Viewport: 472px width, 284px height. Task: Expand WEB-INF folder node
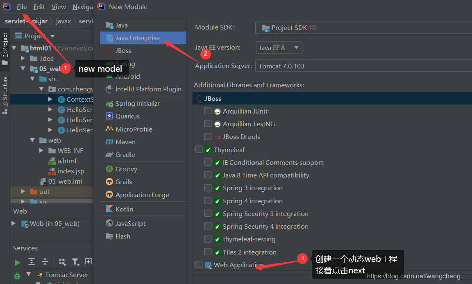tap(41, 150)
